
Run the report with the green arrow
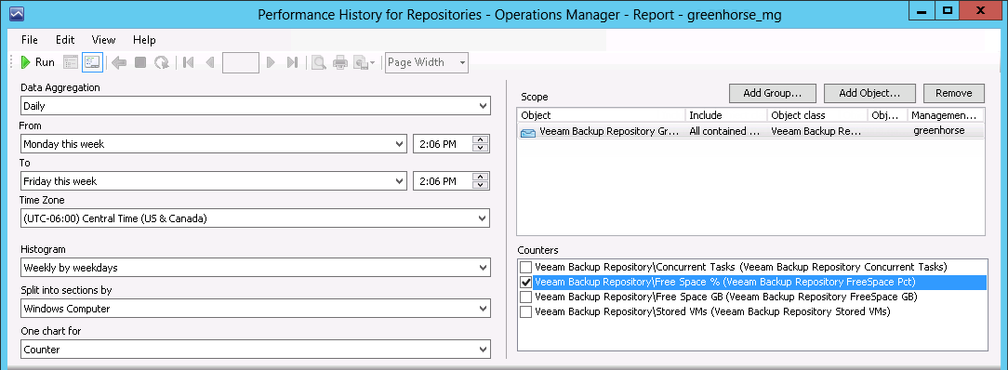37,62
